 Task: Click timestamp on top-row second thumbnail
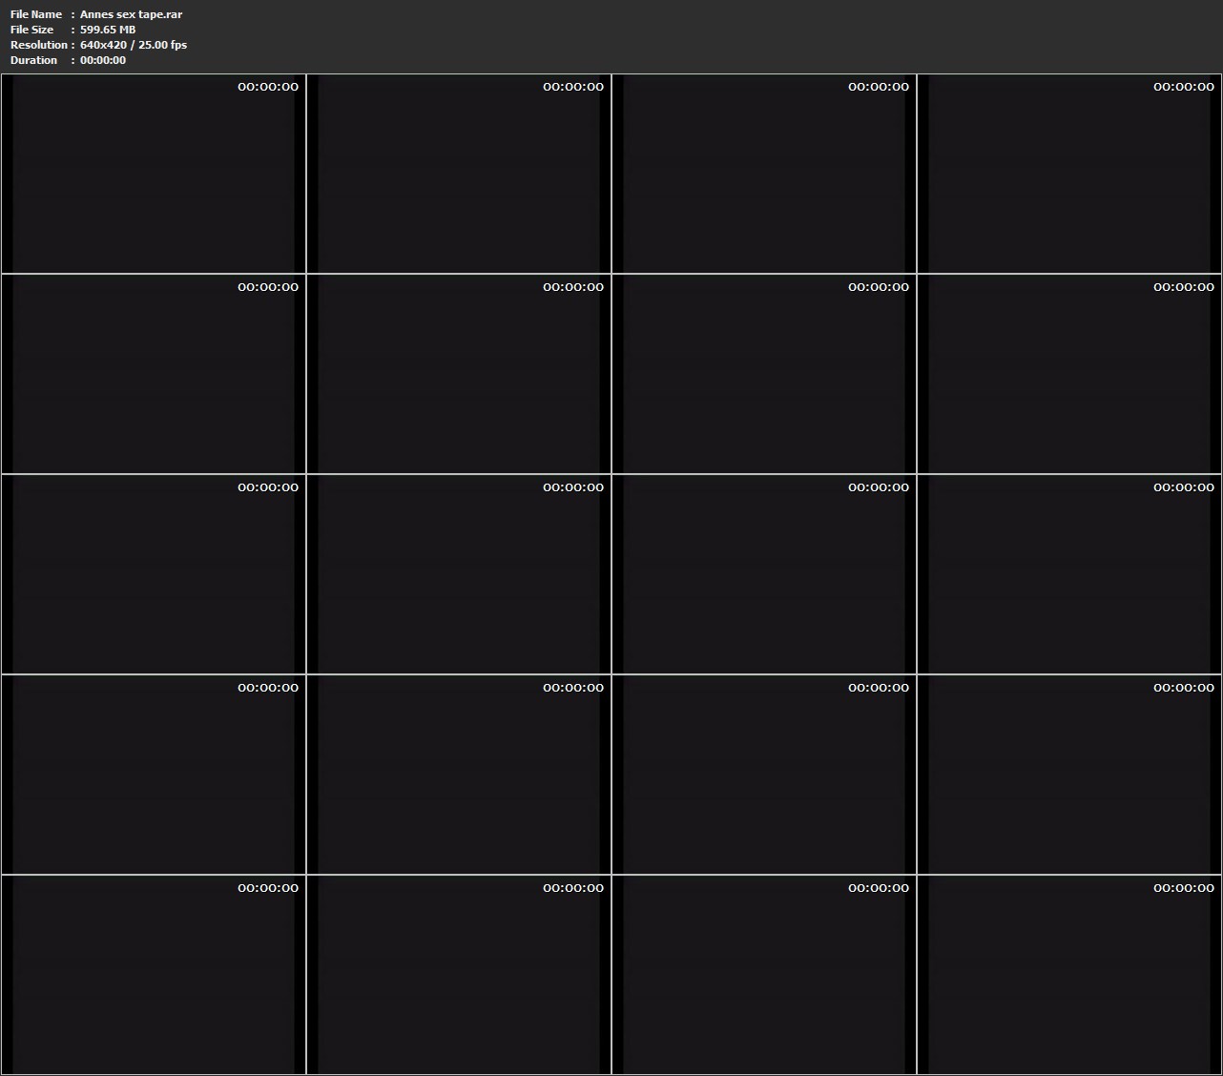click(573, 87)
